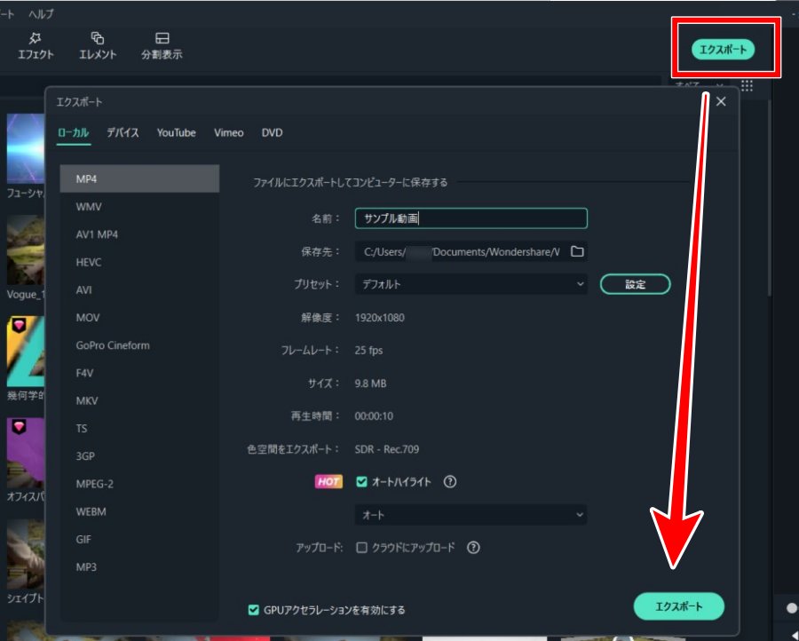Select MP4 format

tap(139, 178)
